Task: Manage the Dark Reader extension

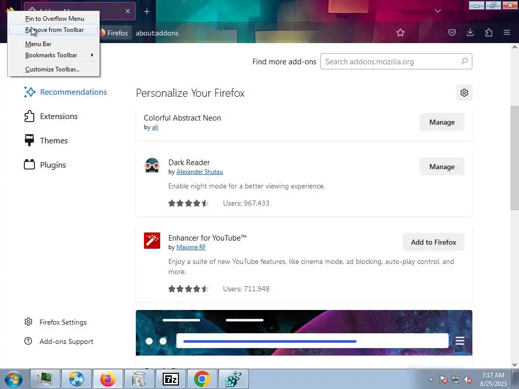Action: point(442,167)
